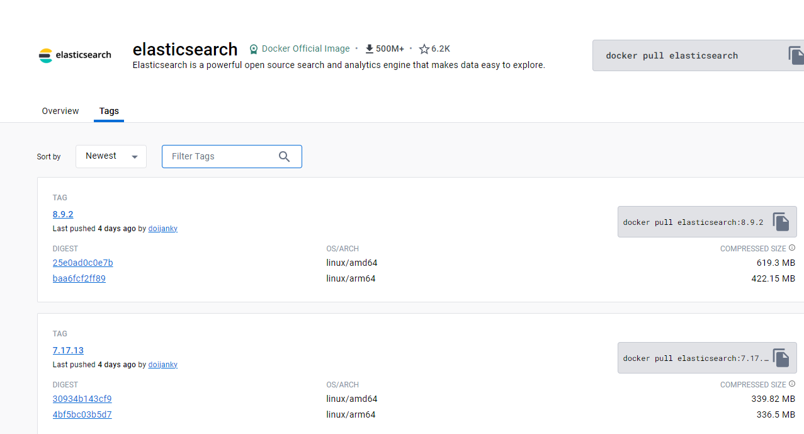
Task: Click the search magnifier in Filter Tags
Action: coord(284,156)
